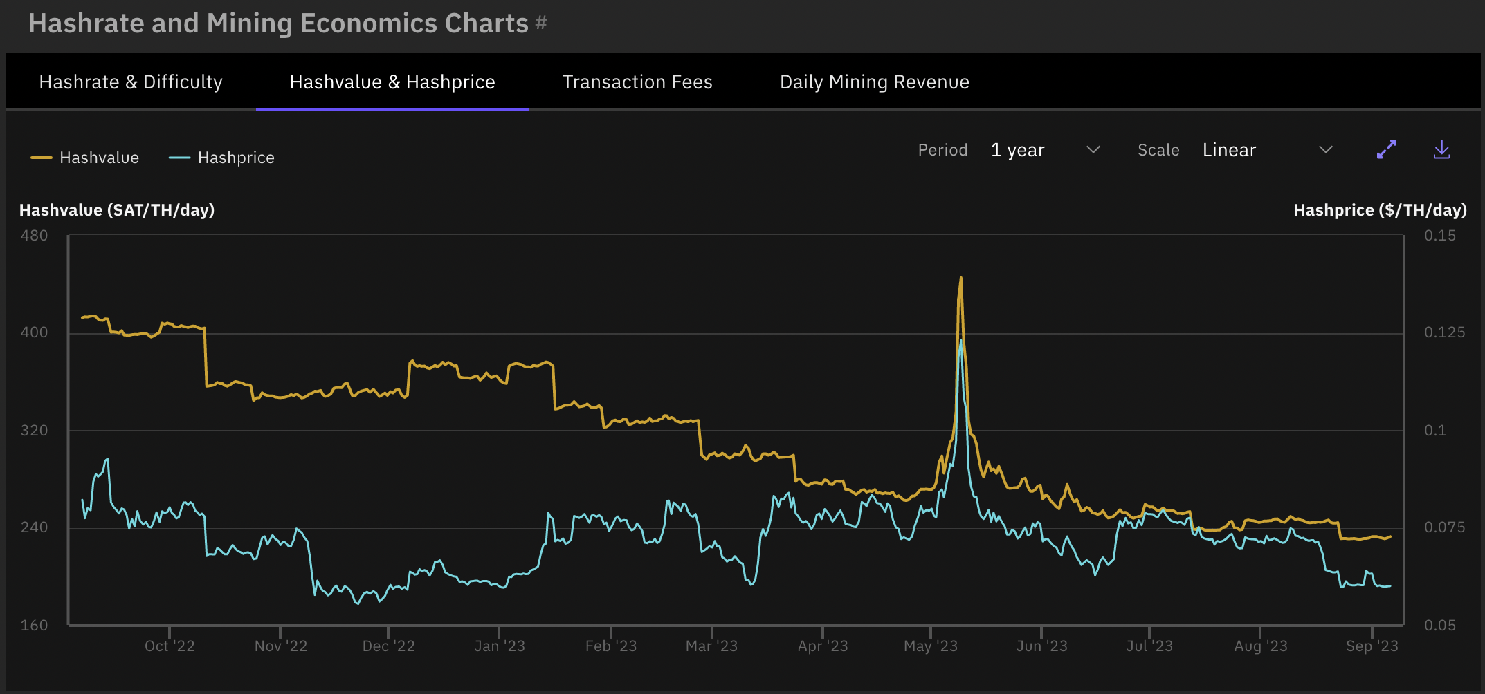
Task: Click the May '23 hashvalue spike peak
Action: 960,279
